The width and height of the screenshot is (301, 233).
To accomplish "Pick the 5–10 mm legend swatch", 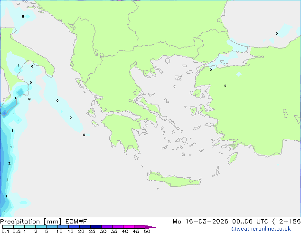I will click(x=52, y=227).
